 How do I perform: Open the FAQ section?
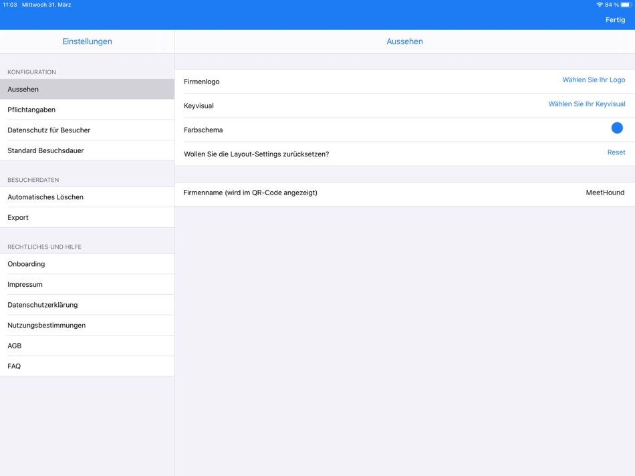point(12,366)
